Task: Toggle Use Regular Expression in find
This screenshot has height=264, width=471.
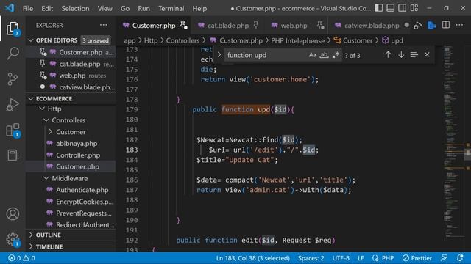Action: (x=336, y=55)
